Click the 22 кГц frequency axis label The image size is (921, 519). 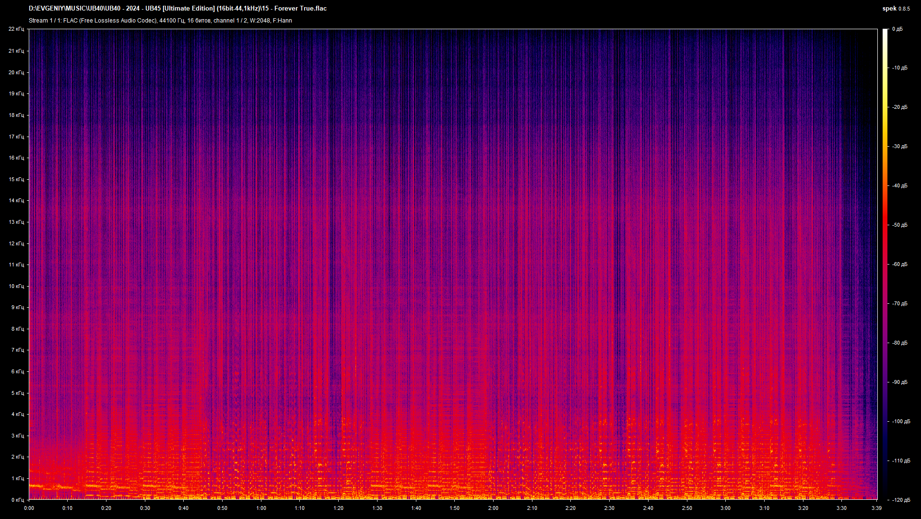(16, 29)
